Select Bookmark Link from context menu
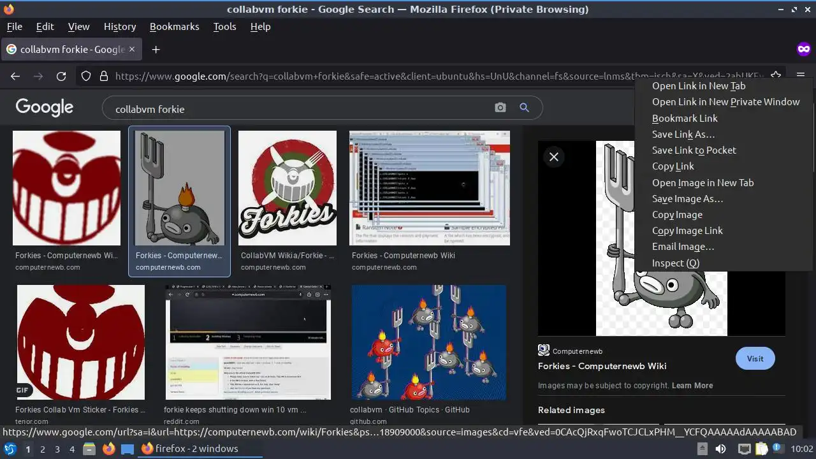Screen dimensions: 816x459 click(x=724, y=119)
